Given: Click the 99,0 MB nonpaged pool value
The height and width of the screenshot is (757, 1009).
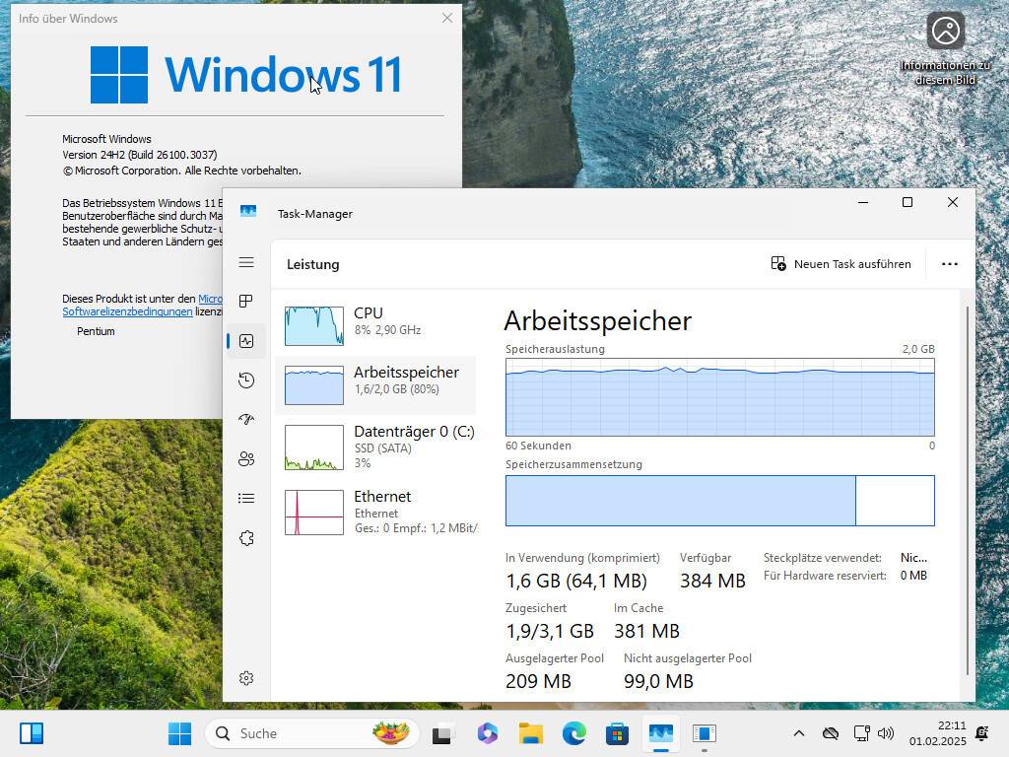Looking at the screenshot, I should (658, 681).
